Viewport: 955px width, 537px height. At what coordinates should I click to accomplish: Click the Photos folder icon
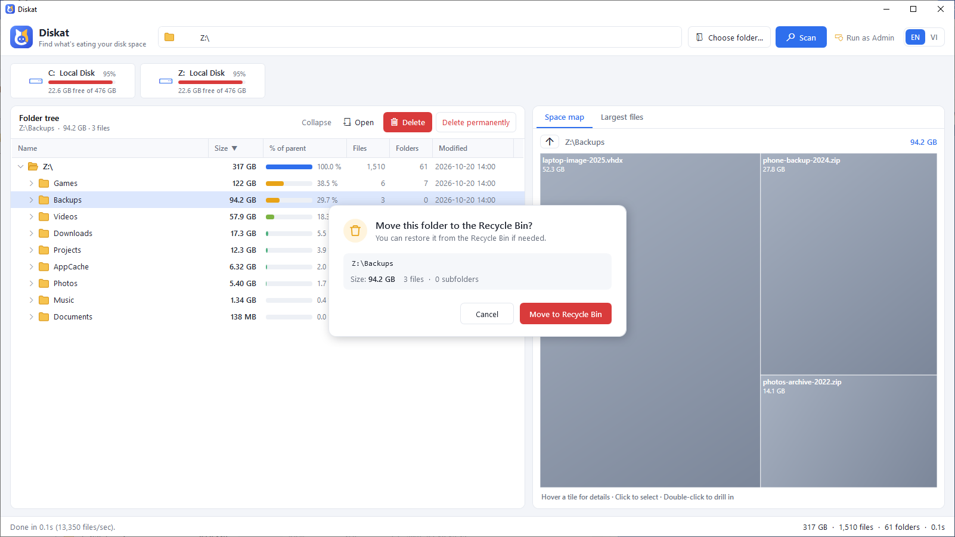(x=44, y=283)
